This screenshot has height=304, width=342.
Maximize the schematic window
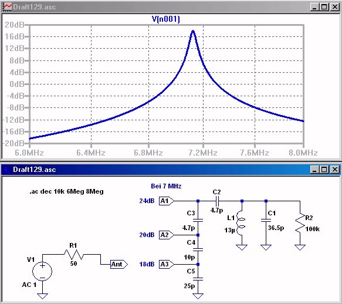coord(324,170)
